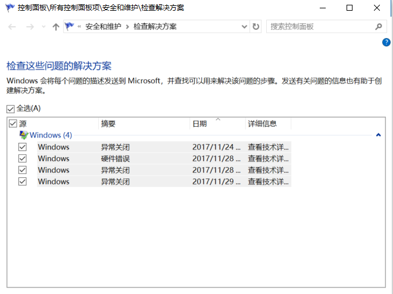Uncheck the 硬件错误 row checkbox
This screenshot has height=294, width=393.
23,158
